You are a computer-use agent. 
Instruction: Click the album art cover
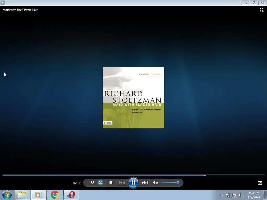(x=133, y=98)
